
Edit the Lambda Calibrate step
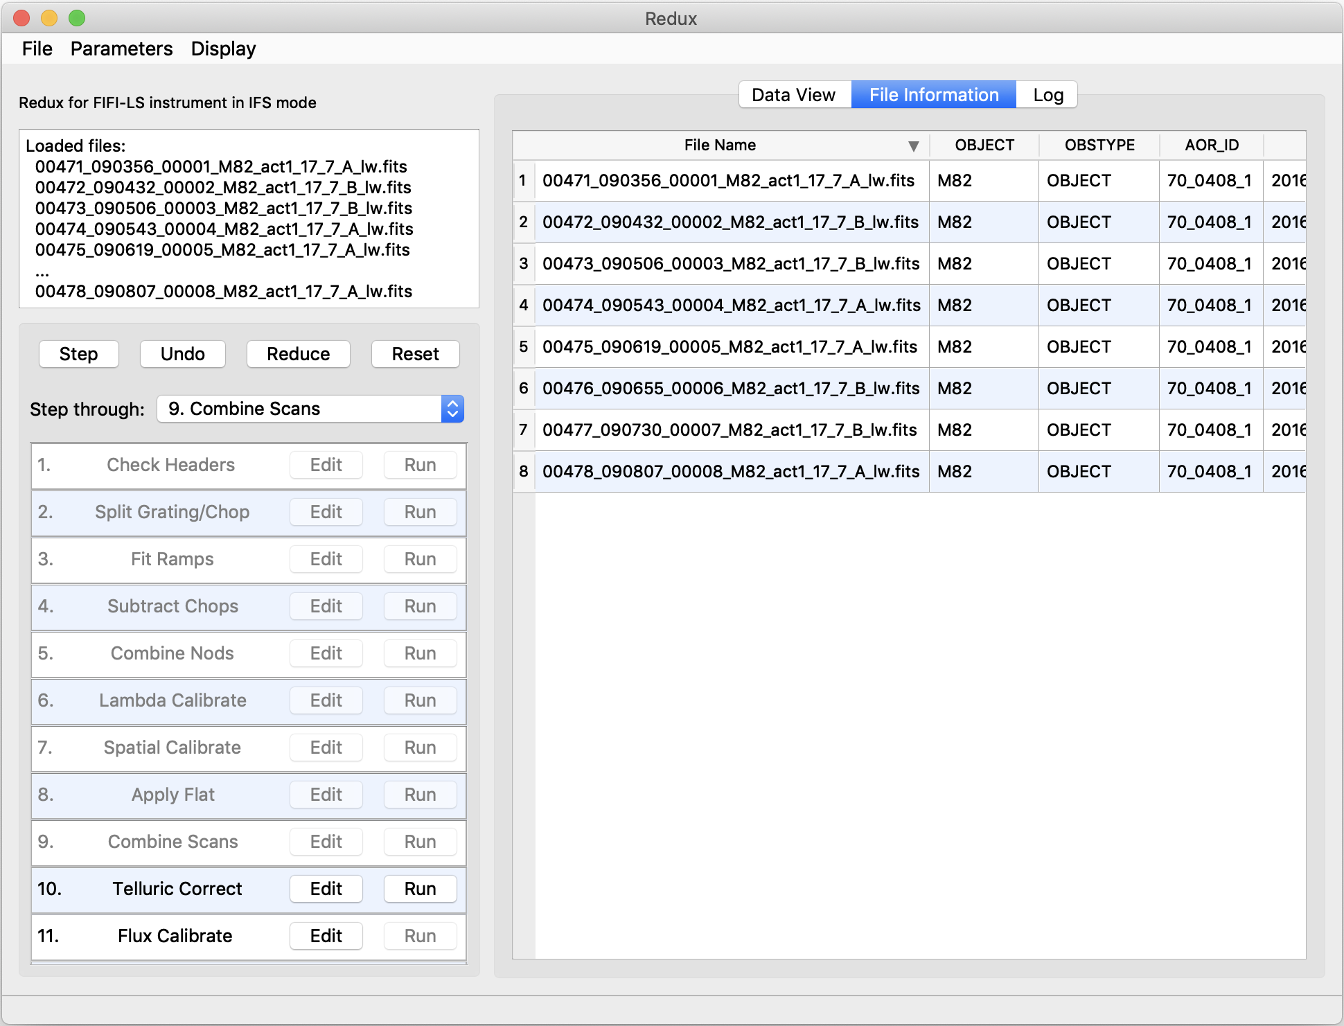(x=326, y=700)
